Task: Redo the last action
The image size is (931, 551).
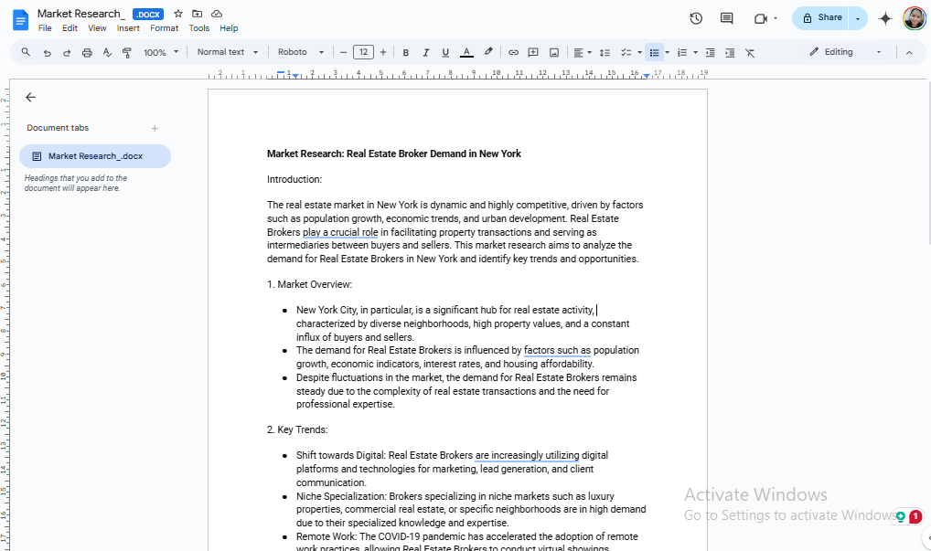Action: [67, 52]
